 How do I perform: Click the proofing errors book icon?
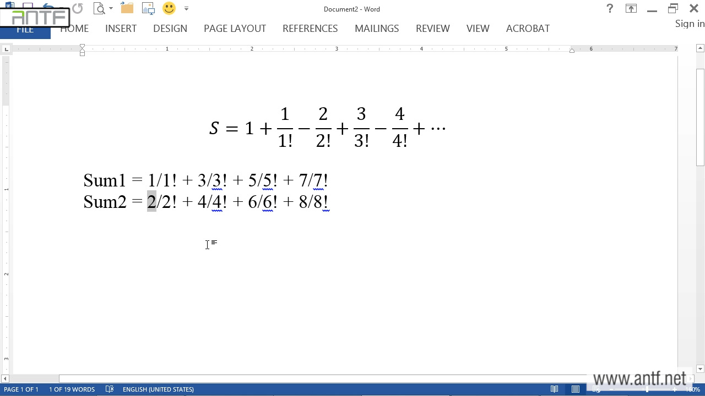pos(110,389)
